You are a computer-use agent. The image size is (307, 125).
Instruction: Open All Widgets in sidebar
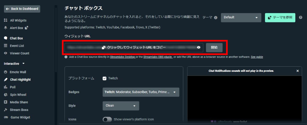[x=18, y=20]
